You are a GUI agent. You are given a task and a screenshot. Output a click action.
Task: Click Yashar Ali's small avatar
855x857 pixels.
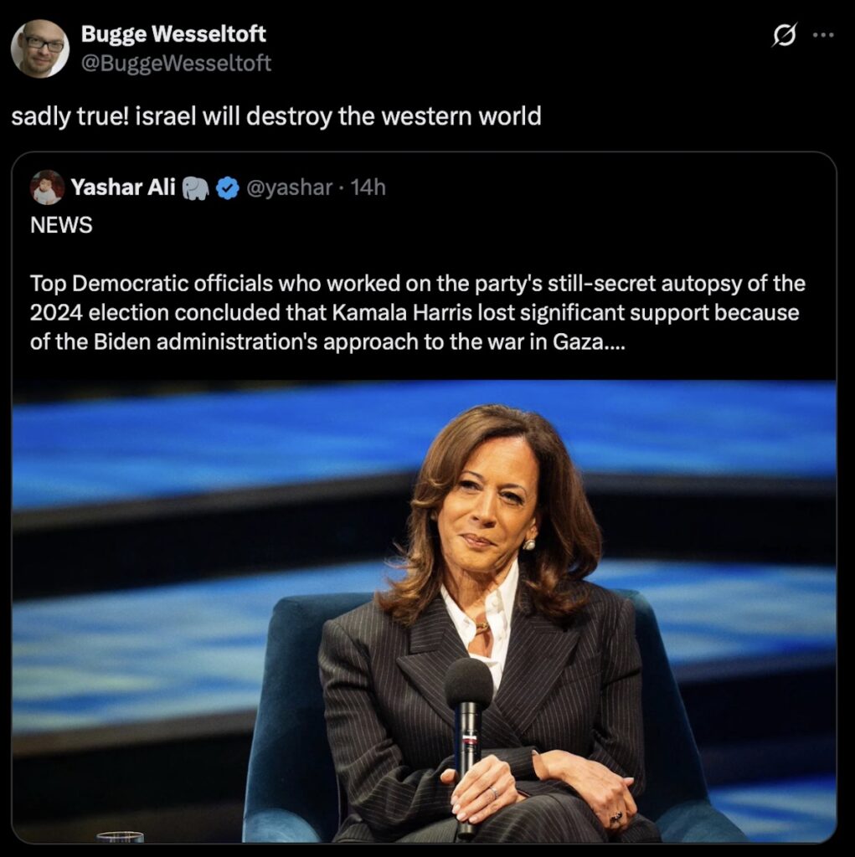(47, 187)
